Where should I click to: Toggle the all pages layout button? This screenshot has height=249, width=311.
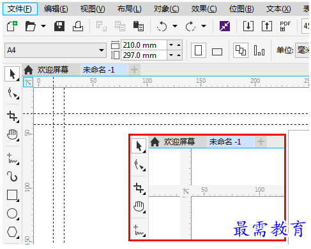(241, 50)
